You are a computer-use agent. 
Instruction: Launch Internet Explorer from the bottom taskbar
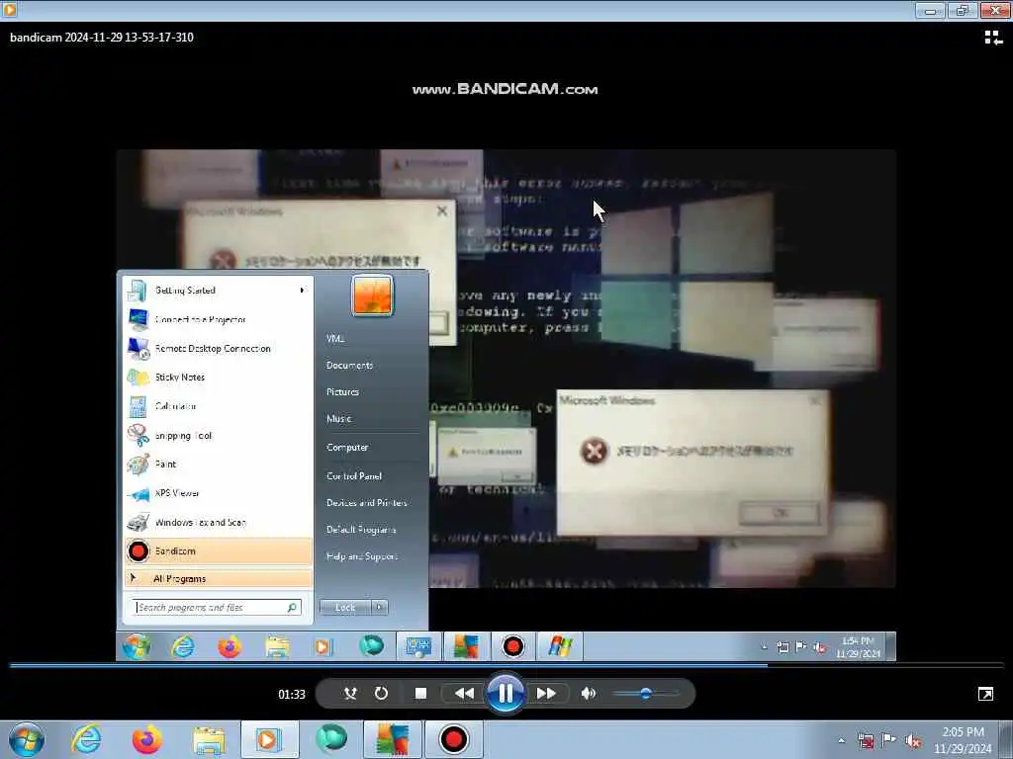click(86, 739)
